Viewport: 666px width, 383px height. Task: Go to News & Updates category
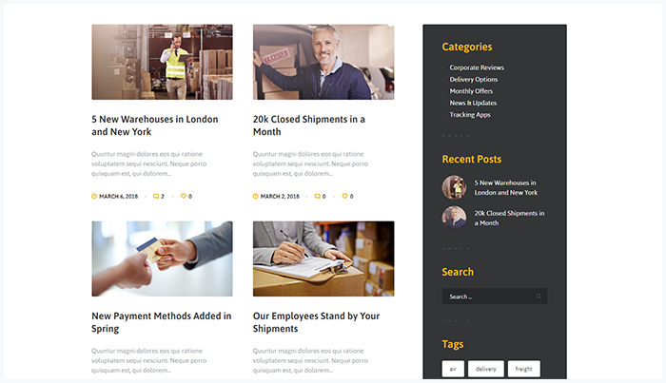473,103
